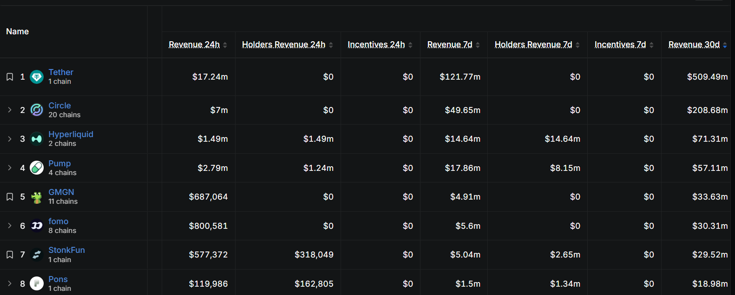The width and height of the screenshot is (735, 295).
Task: Select Tether's $509.49m revenue 30d cell
Action: point(708,77)
